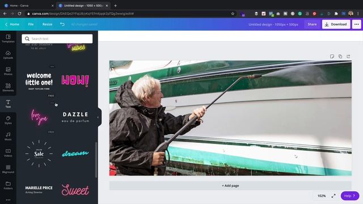Image resolution: width=363 pixels, height=204 pixels.
Task: Click the Download button
Action: tap(336, 24)
